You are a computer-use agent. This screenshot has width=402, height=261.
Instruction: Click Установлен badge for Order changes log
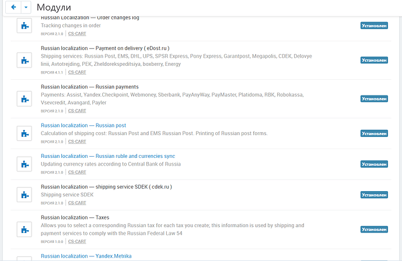pyautogui.click(x=374, y=26)
